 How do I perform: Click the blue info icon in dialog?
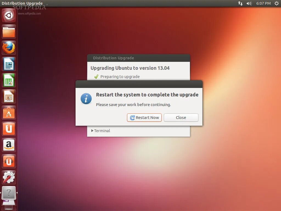tap(86, 99)
